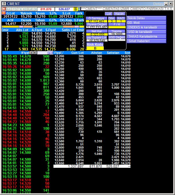Click the DK toolbar button
Viewport: 175px width, 195px height.
click(x=35, y=9)
